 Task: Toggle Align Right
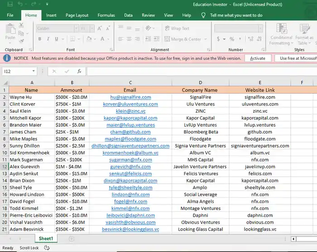(x=137, y=39)
